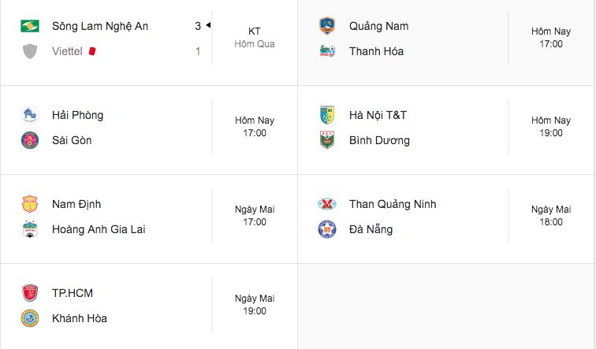Click the Hoàng Anh Gia Lai logo

(x=30, y=229)
